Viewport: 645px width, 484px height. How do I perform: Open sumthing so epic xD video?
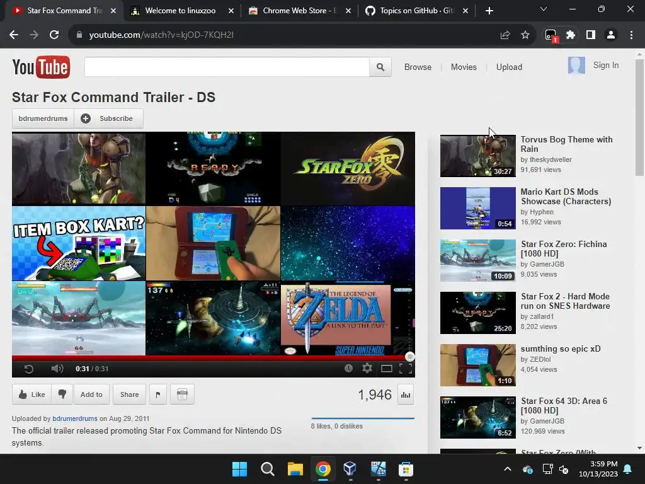tap(560, 349)
